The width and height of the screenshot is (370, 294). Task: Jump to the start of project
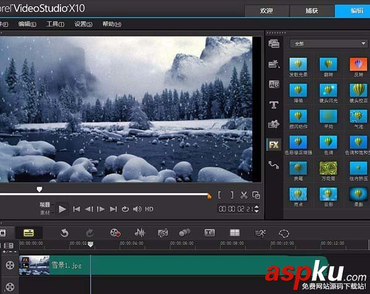(76, 209)
